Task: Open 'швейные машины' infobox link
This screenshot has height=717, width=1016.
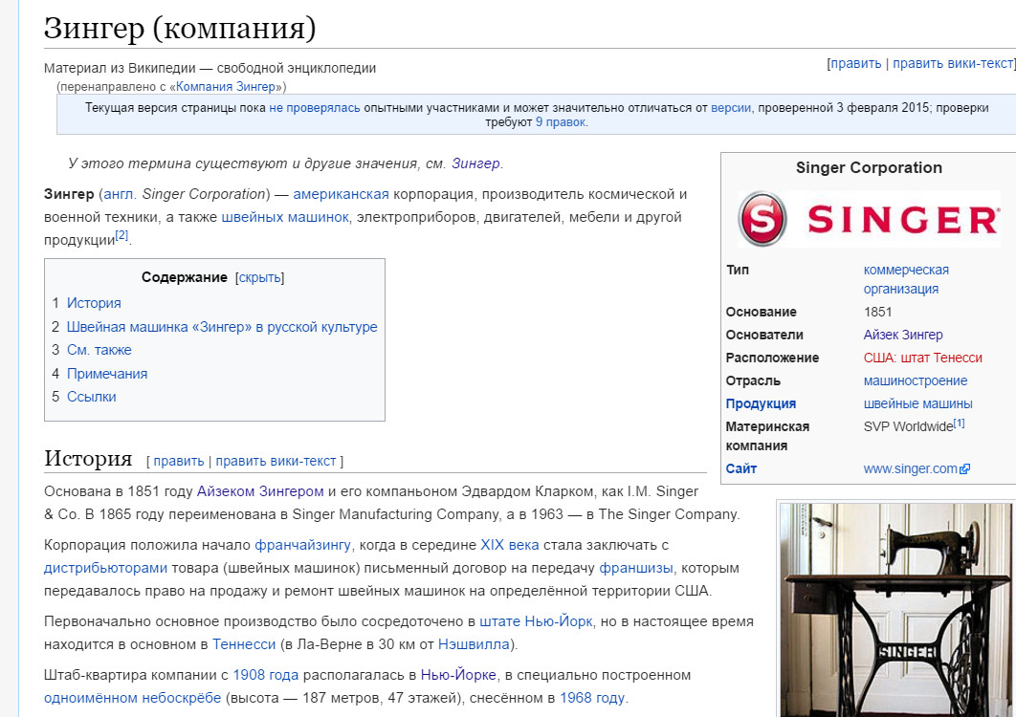Action: coord(917,403)
